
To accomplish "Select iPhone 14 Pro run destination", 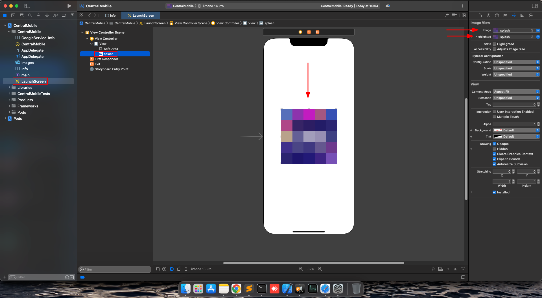I will 211,6.
